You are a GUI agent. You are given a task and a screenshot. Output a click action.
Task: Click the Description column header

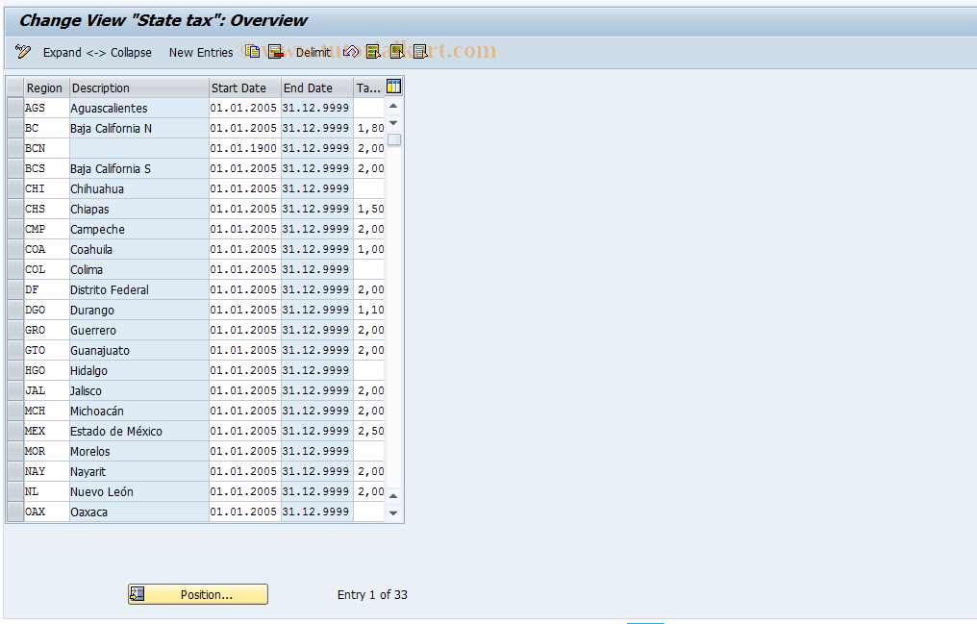pyautogui.click(x=138, y=87)
